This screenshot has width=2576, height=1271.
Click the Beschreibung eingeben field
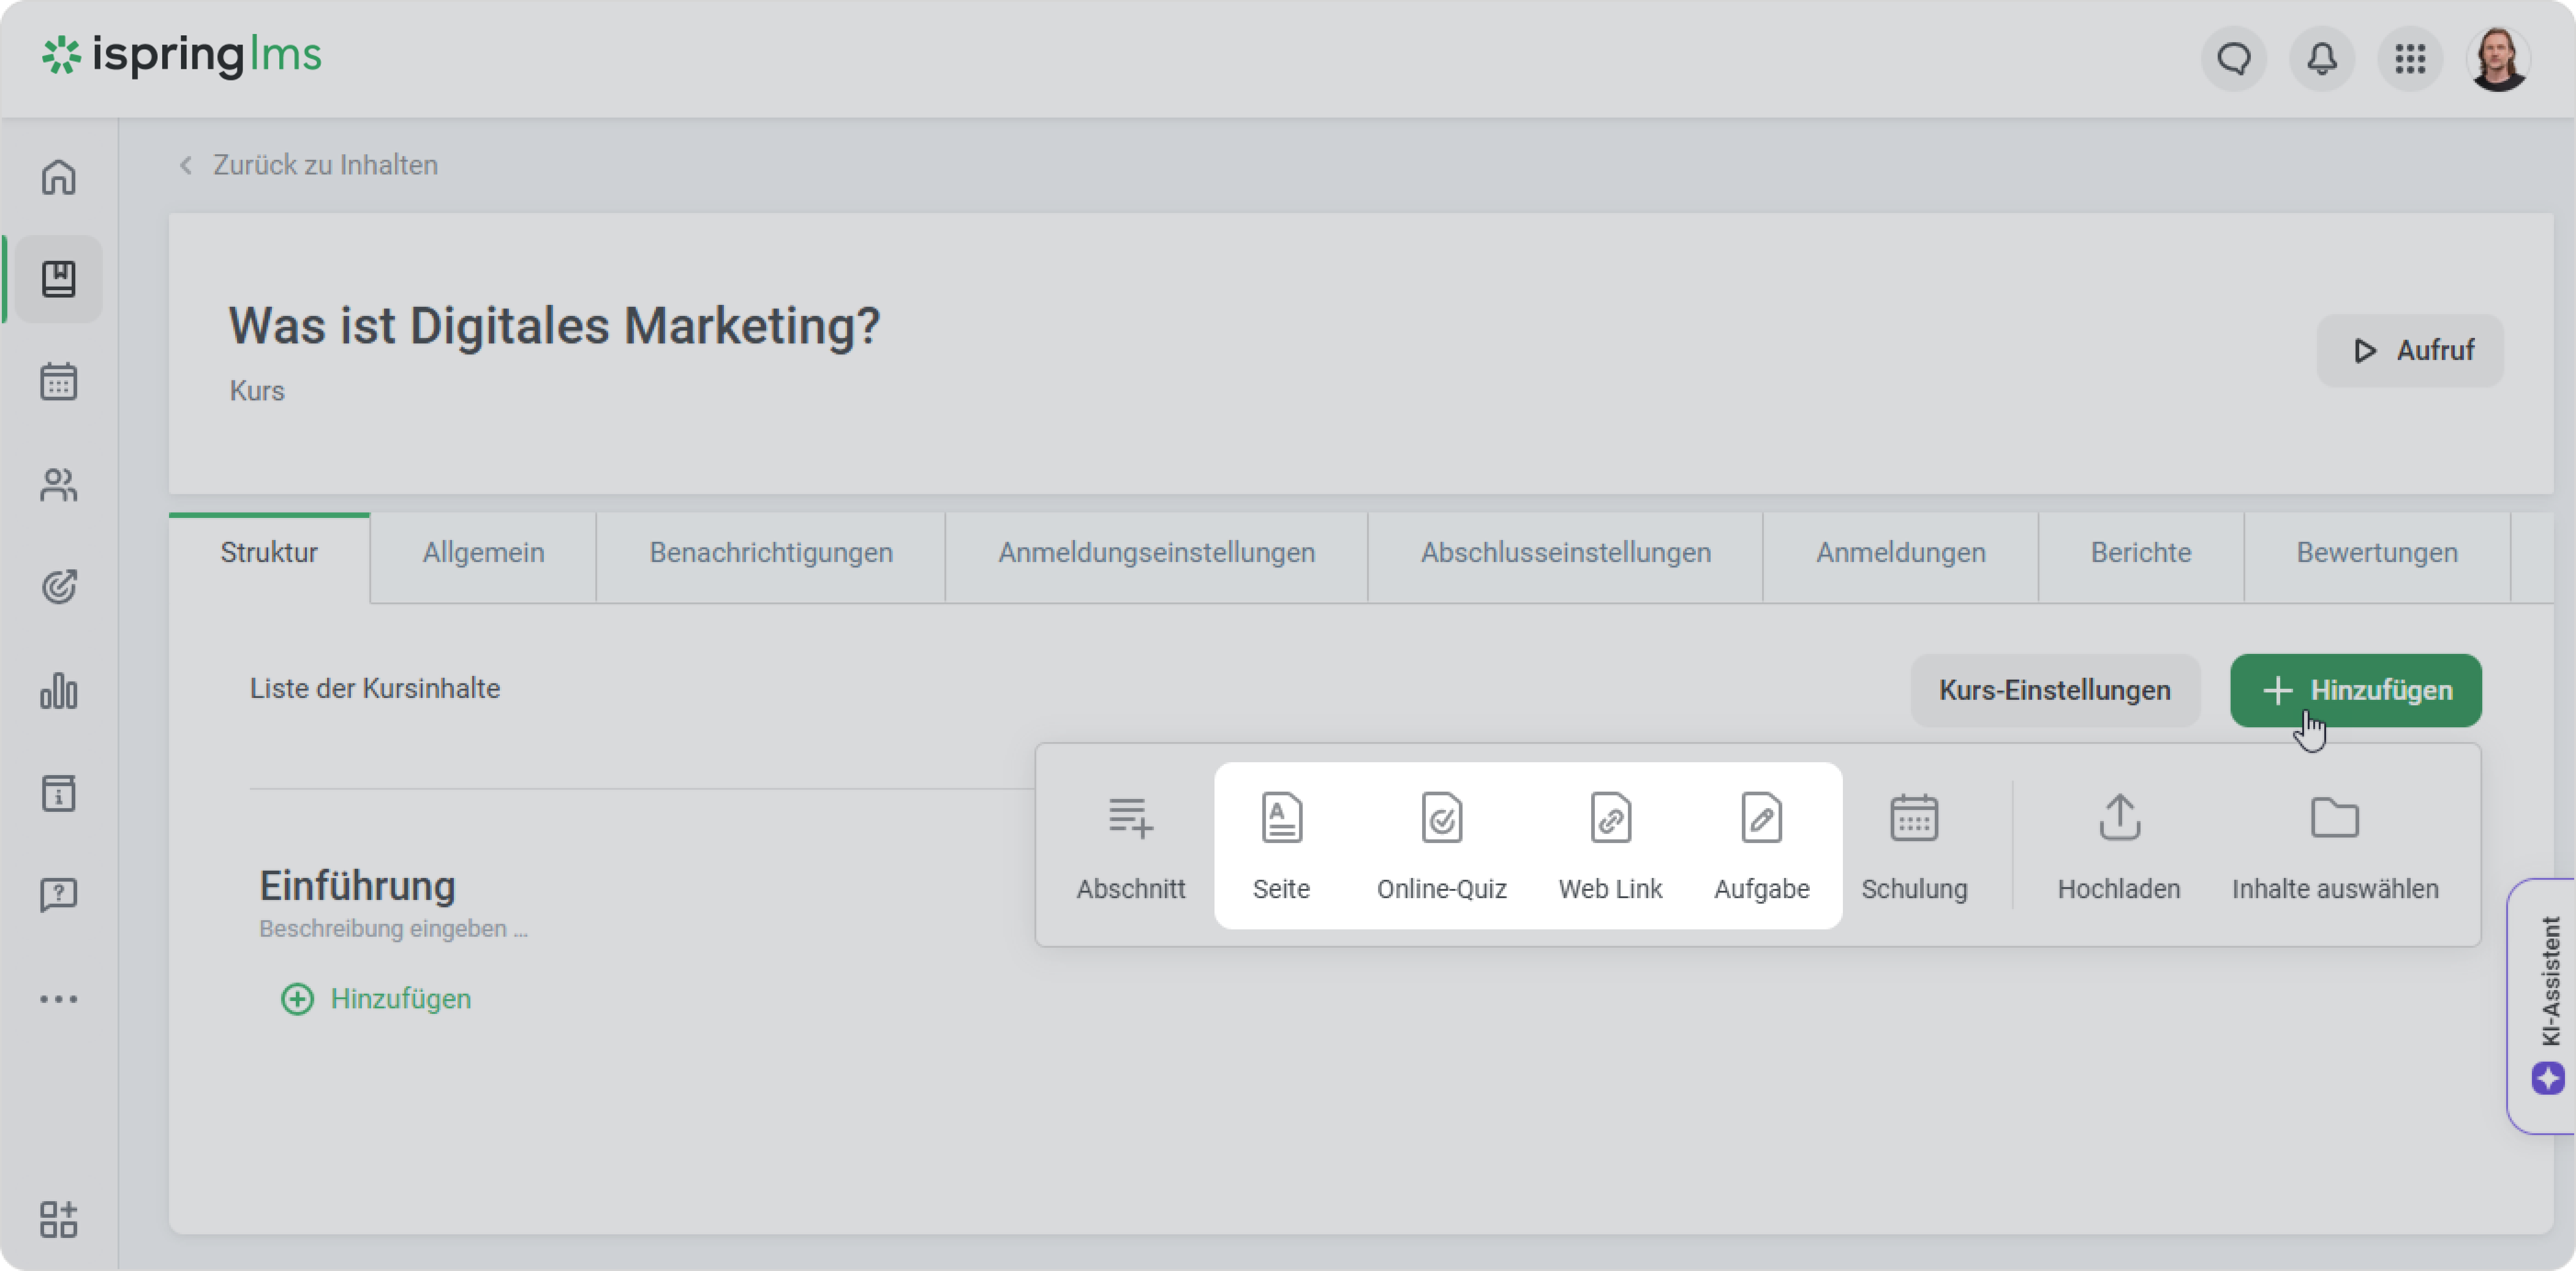[x=393, y=929]
